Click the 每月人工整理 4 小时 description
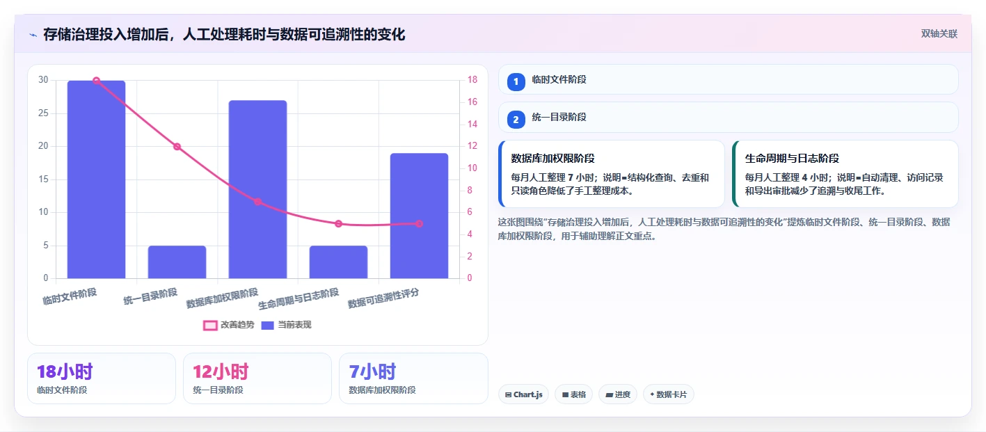Viewport: 986px width, 432px height. point(844,184)
